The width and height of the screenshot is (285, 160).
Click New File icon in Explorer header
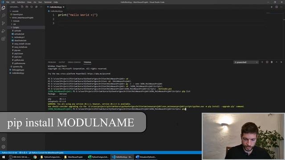[22, 7]
